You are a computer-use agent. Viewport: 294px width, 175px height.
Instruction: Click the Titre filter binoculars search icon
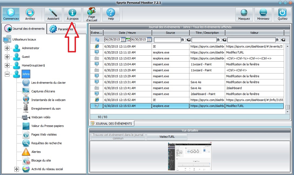click(x=218, y=39)
